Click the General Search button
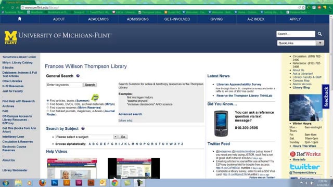333x187 pixels. 90,85
